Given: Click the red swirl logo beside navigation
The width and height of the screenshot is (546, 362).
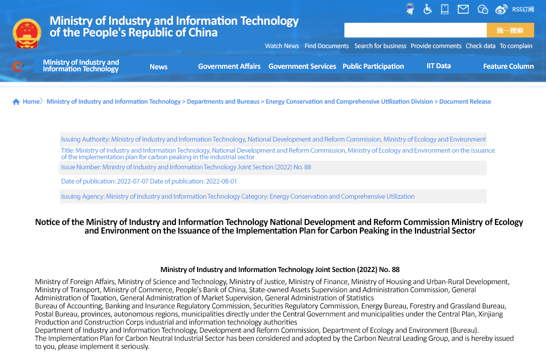Looking at the screenshot, I should coord(17,66).
